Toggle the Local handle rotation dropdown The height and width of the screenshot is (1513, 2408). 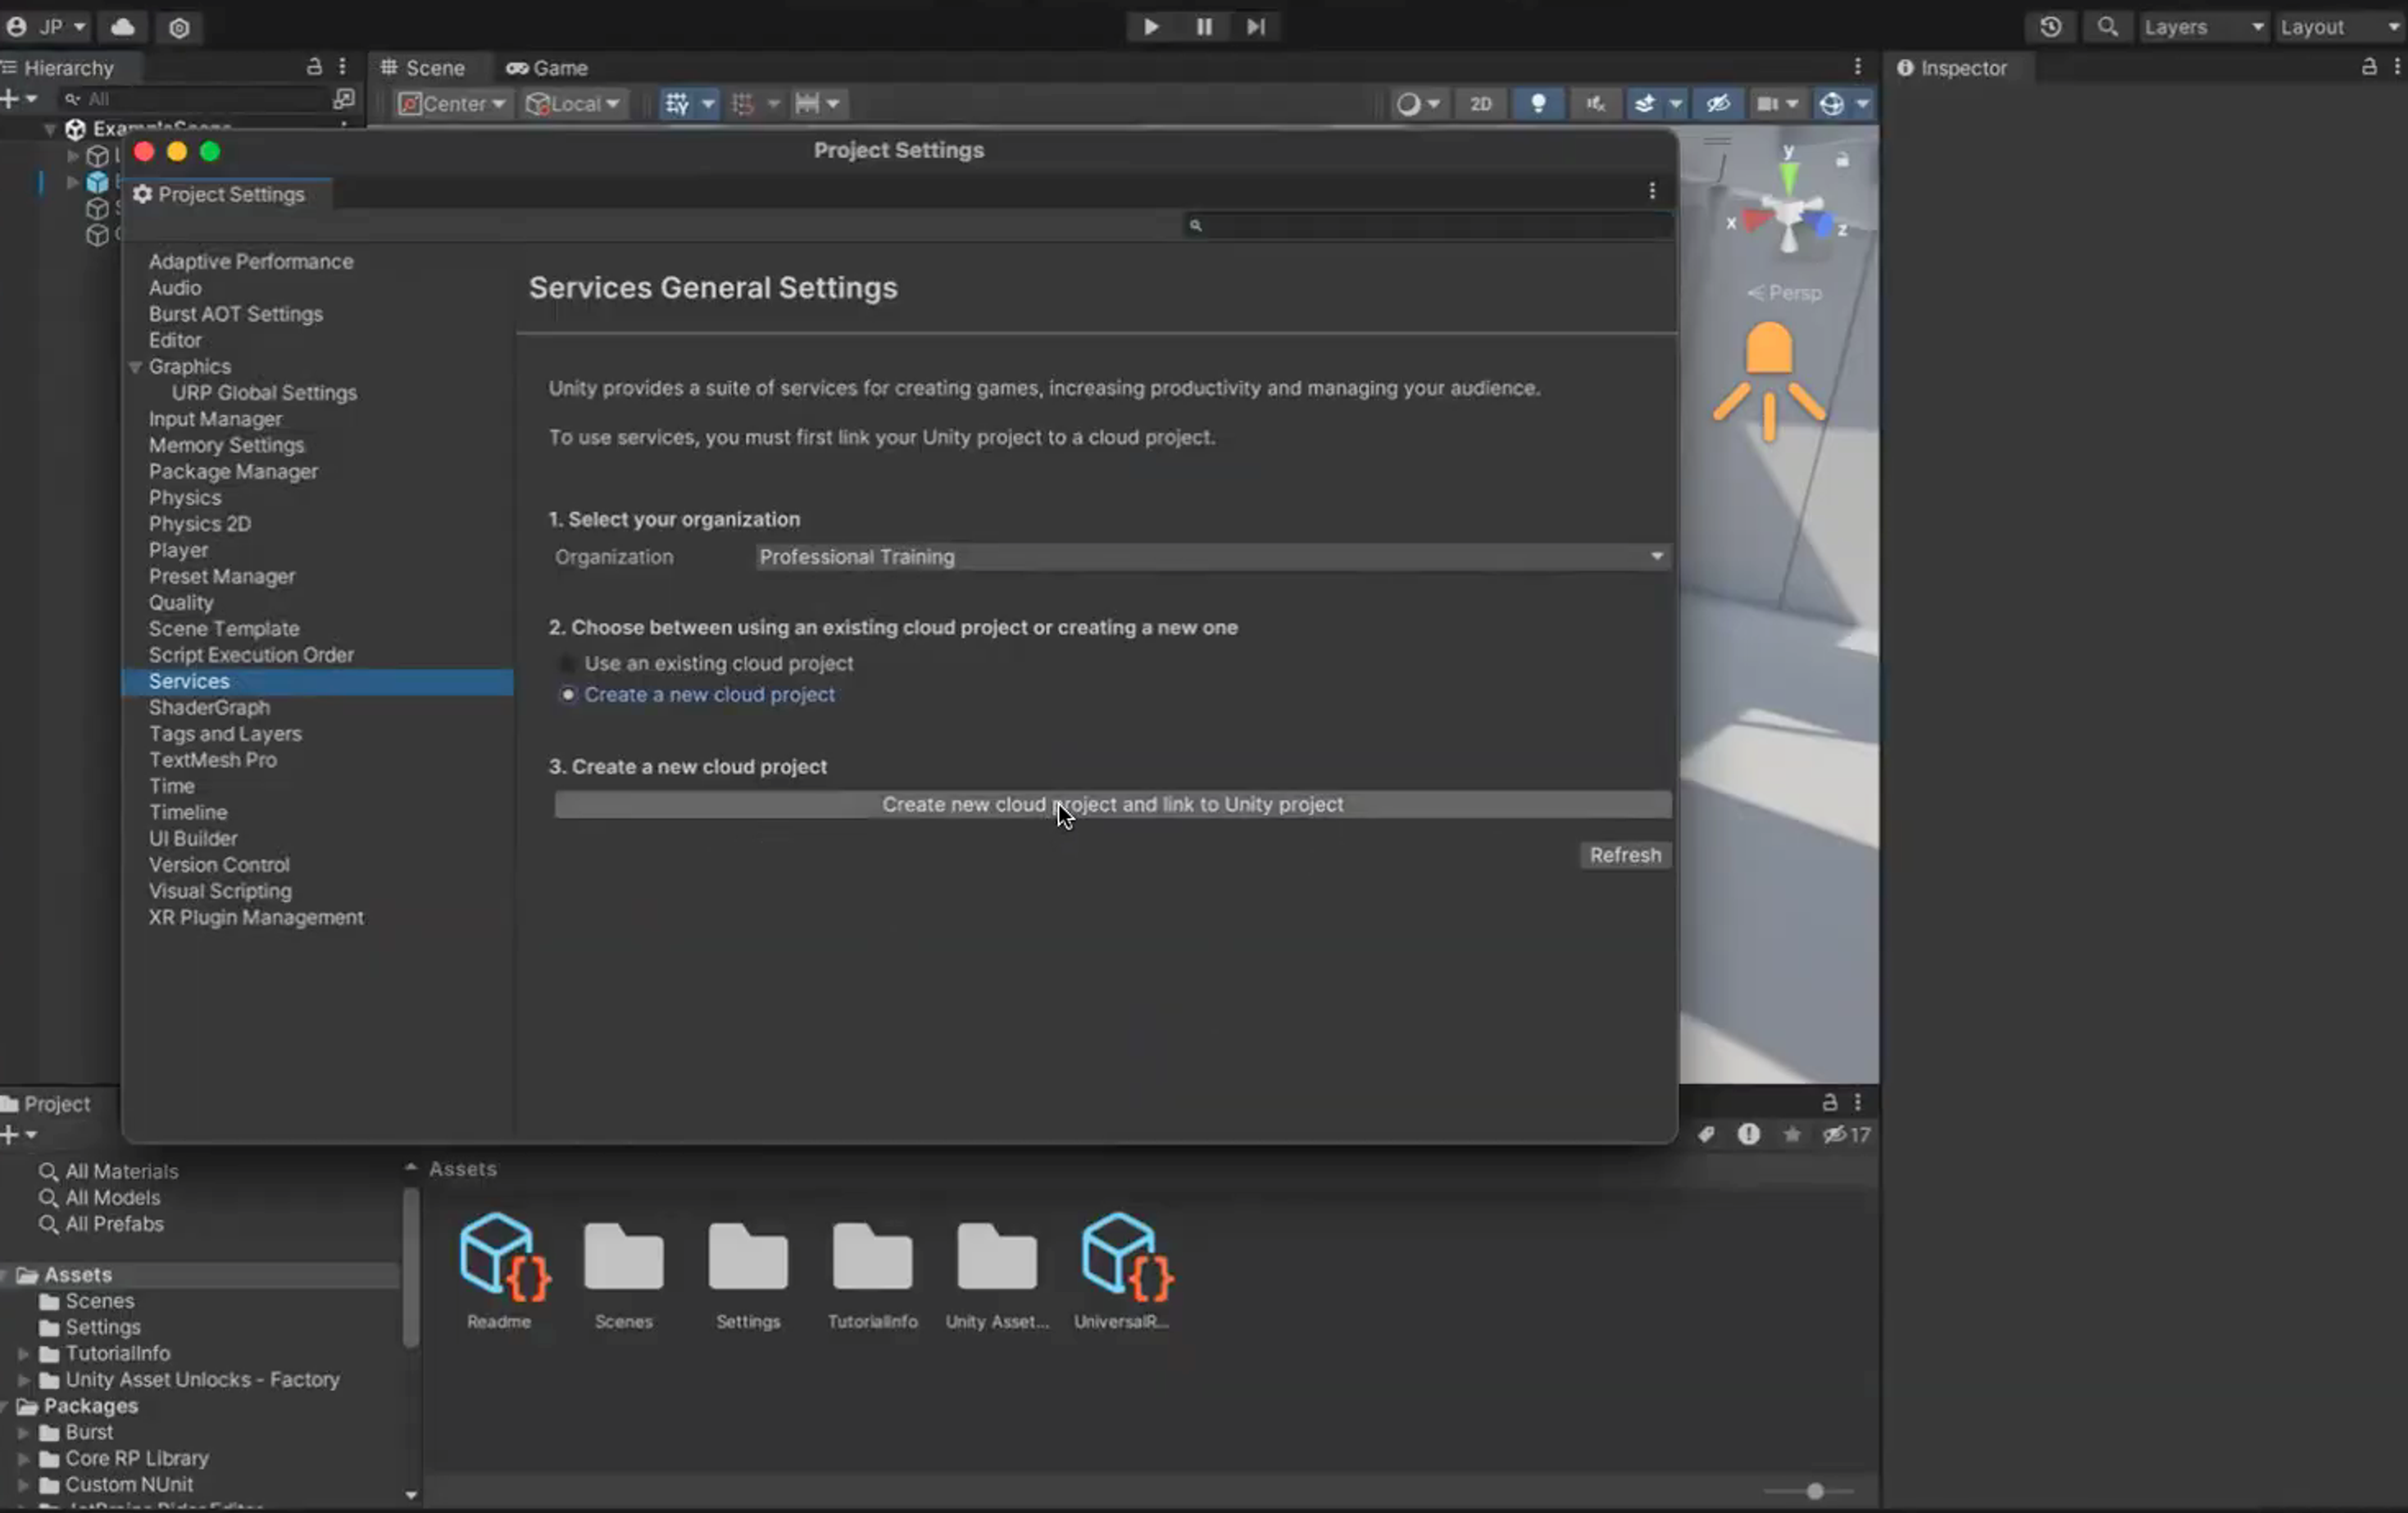pyautogui.click(x=573, y=104)
